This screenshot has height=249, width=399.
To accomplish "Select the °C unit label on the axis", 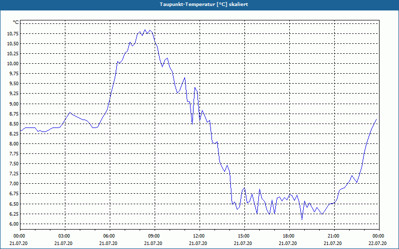I will pos(15,22).
